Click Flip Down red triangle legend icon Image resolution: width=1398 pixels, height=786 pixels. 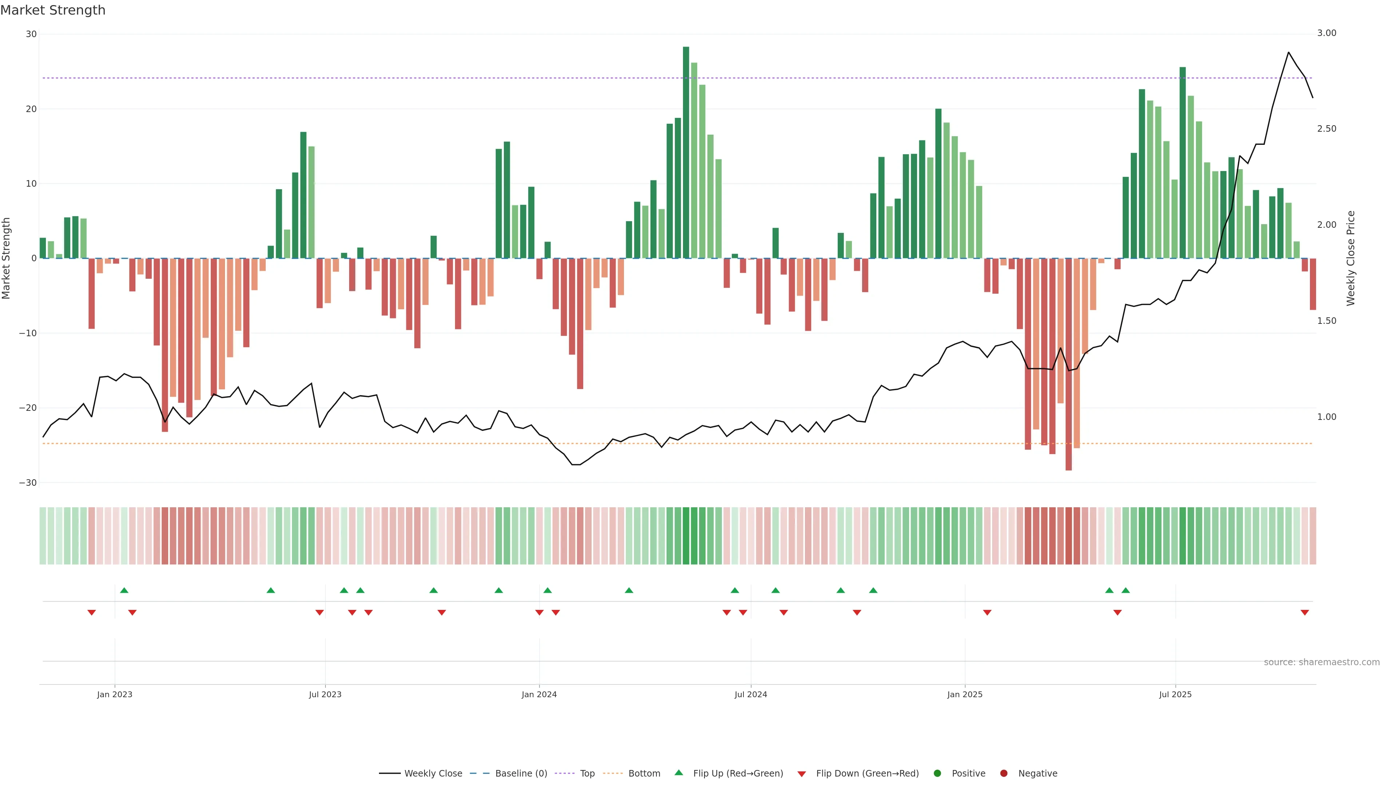[x=802, y=774]
